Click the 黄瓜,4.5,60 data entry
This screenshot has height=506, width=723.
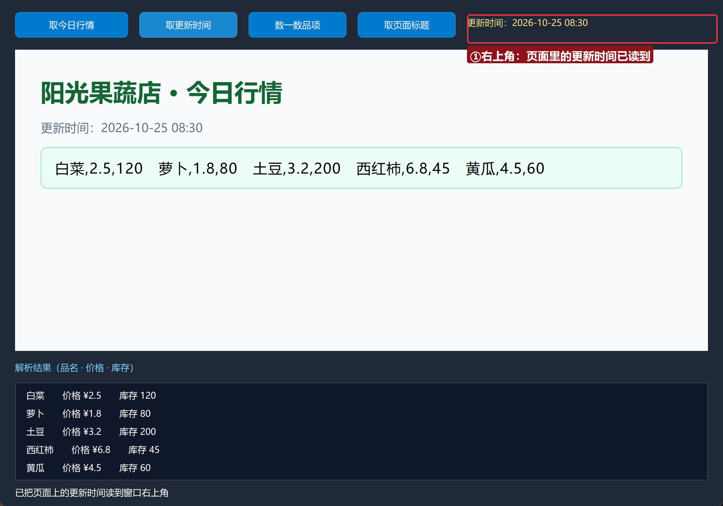(x=505, y=168)
